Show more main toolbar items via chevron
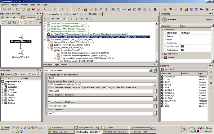The height and width of the screenshot is (134, 214). [212, 9]
